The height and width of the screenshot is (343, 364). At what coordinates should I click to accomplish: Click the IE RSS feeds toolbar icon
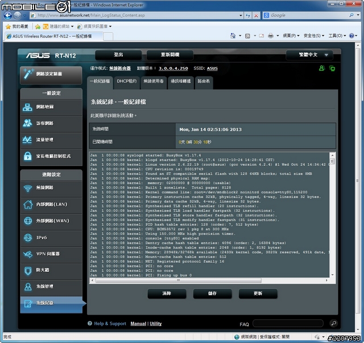pos(248,36)
